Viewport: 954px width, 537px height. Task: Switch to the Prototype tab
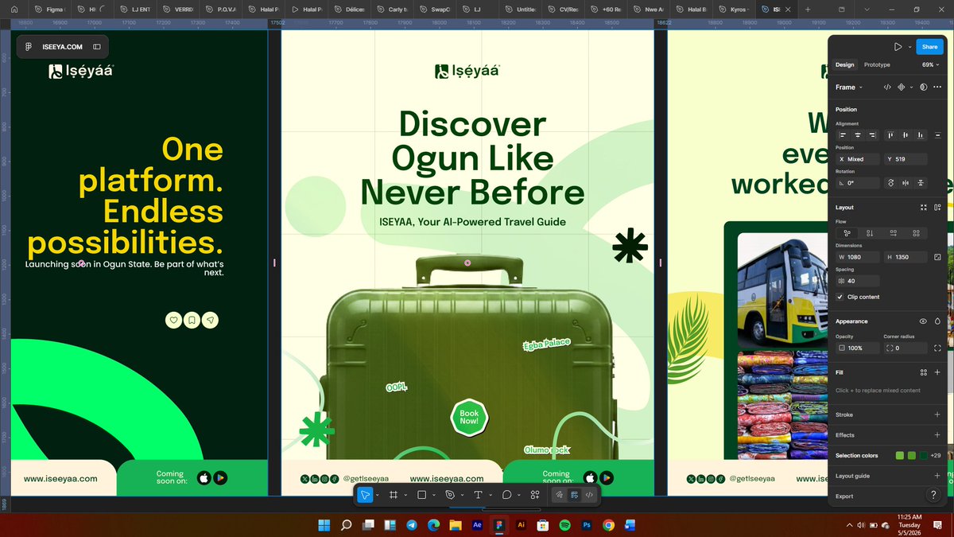point(877,64)
